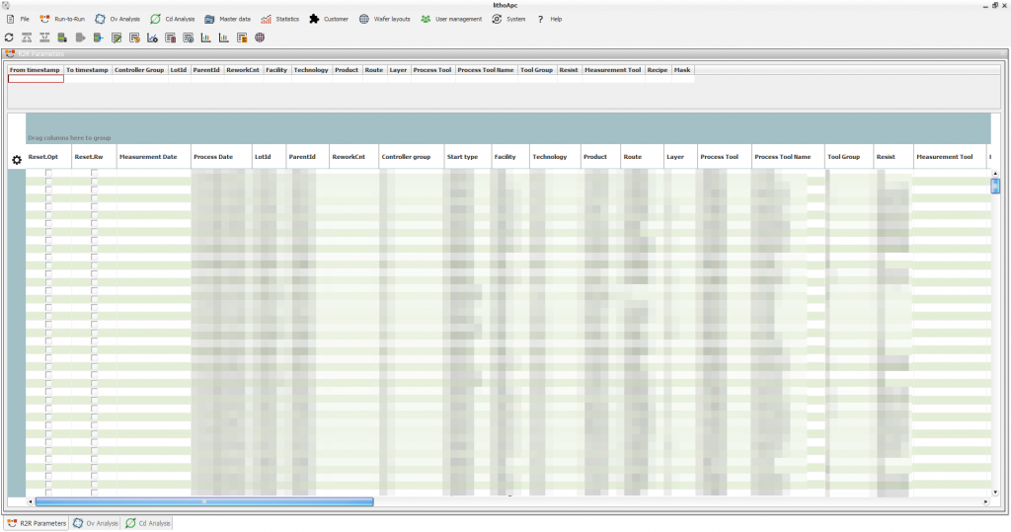Click the vertical scrollbar up arrow
This screenshot has height=532, width=1011.
pos(995,174)
